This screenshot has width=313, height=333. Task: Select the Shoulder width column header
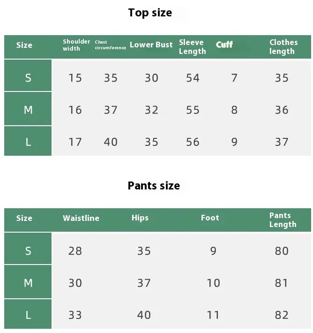(x=76, y=45)
